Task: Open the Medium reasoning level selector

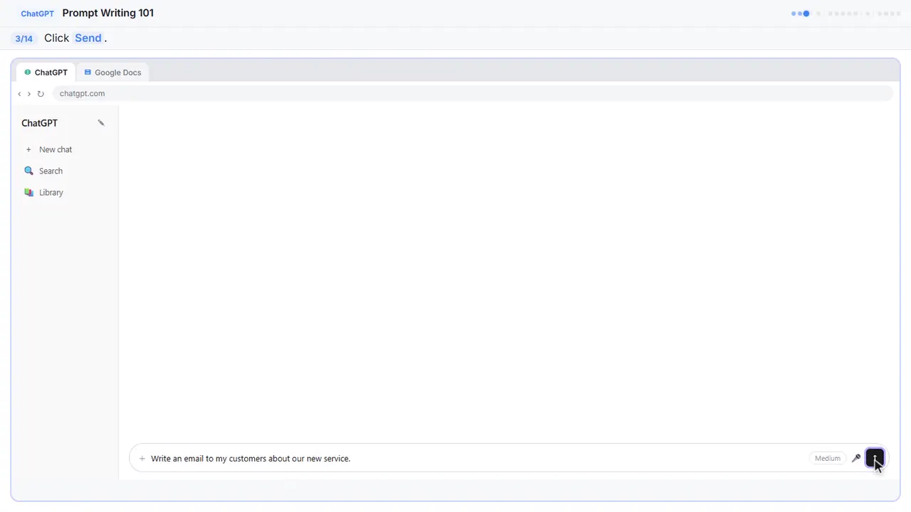Action: pos(828,459)
